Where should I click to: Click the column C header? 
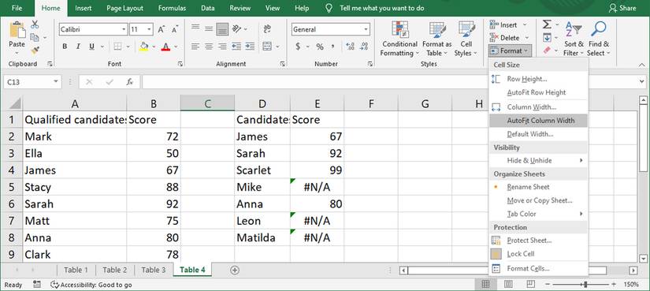point(208,103)
